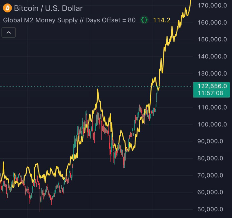Viewport: 232px width, 218px height.
Task: Collapse the indicator legend with the chevron
Action: (9, 32)
